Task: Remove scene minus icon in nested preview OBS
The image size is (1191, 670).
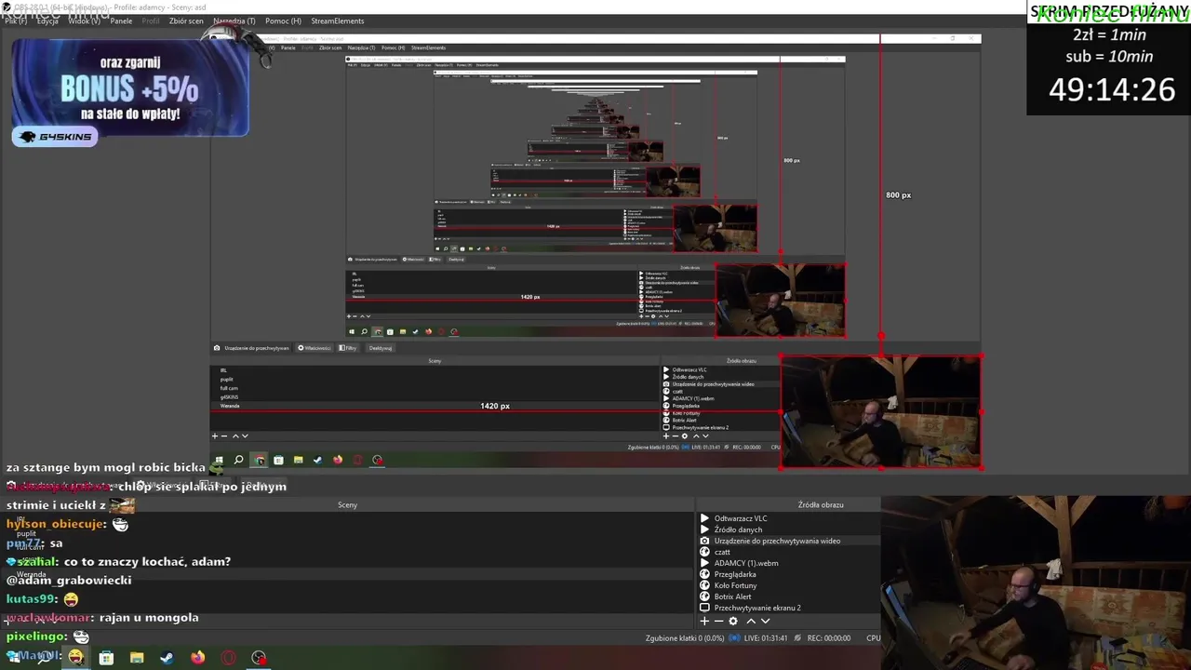Action: tap(224, 435)
